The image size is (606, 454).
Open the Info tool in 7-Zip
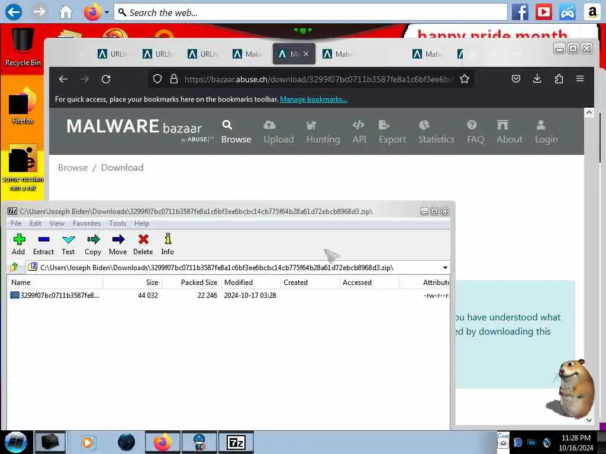pos(167,244)
